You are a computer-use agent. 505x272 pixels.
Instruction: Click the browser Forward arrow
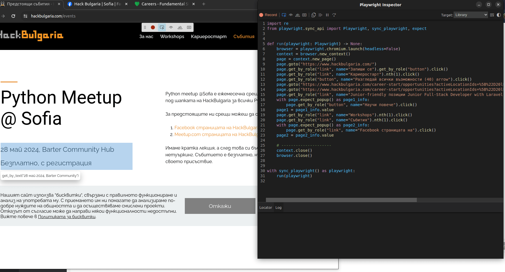(x=3, y=16)
